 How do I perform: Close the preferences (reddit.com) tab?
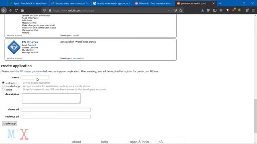(x=214, y=3)
